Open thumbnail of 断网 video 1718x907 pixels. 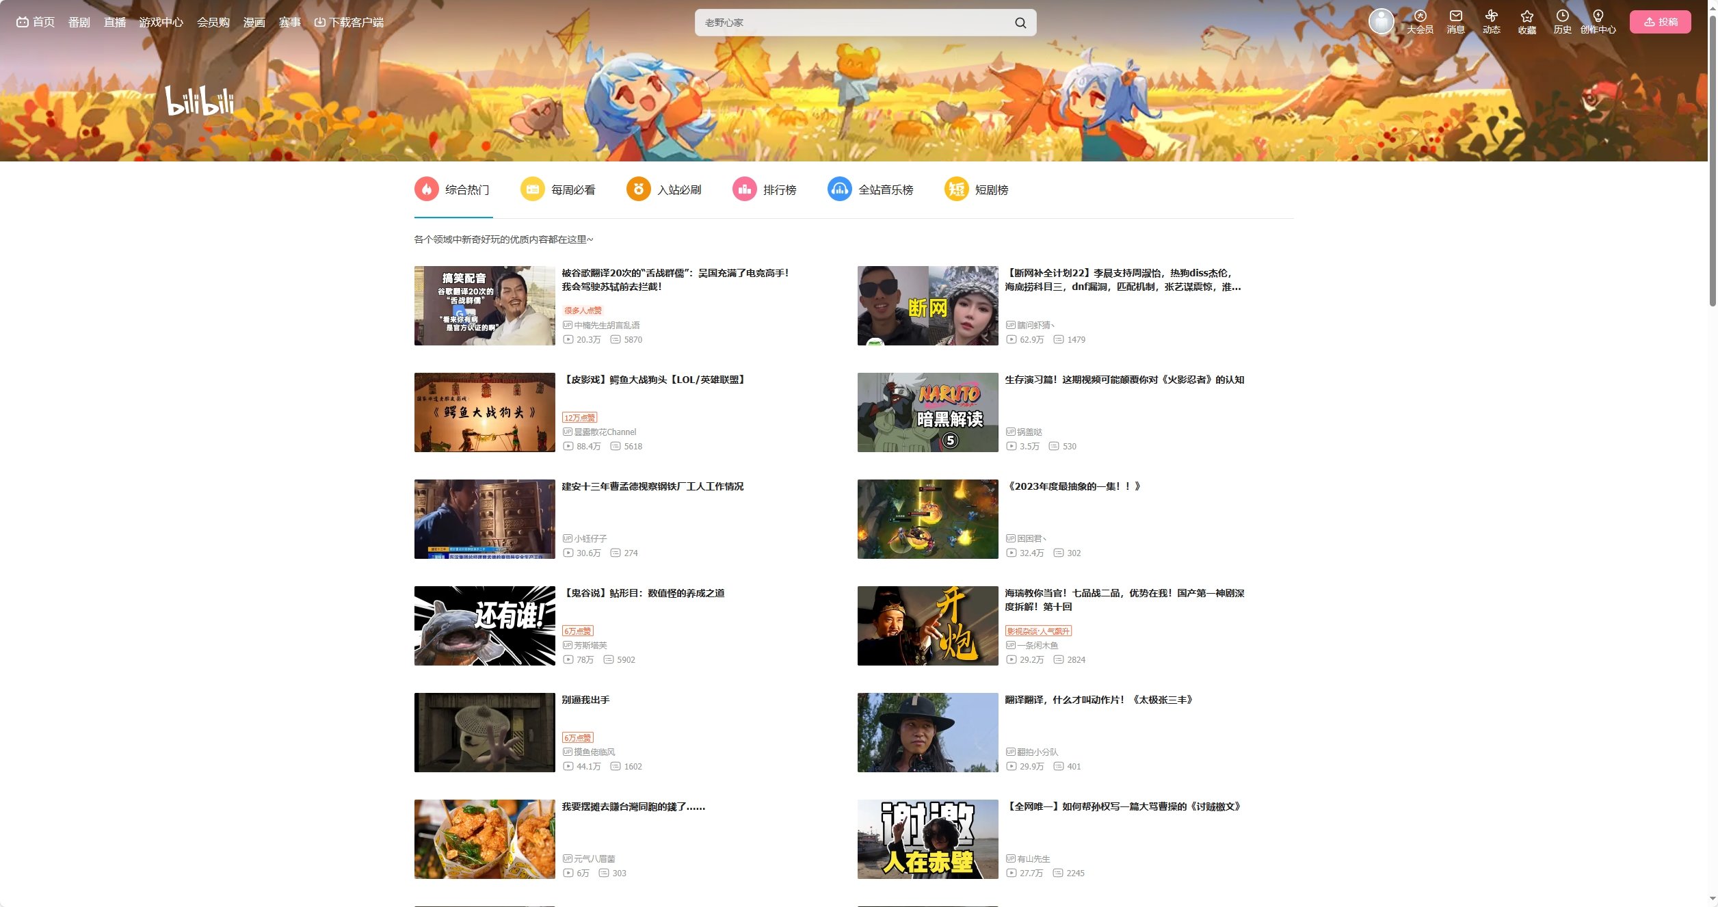pyautogui.click(x=927, y=306)
